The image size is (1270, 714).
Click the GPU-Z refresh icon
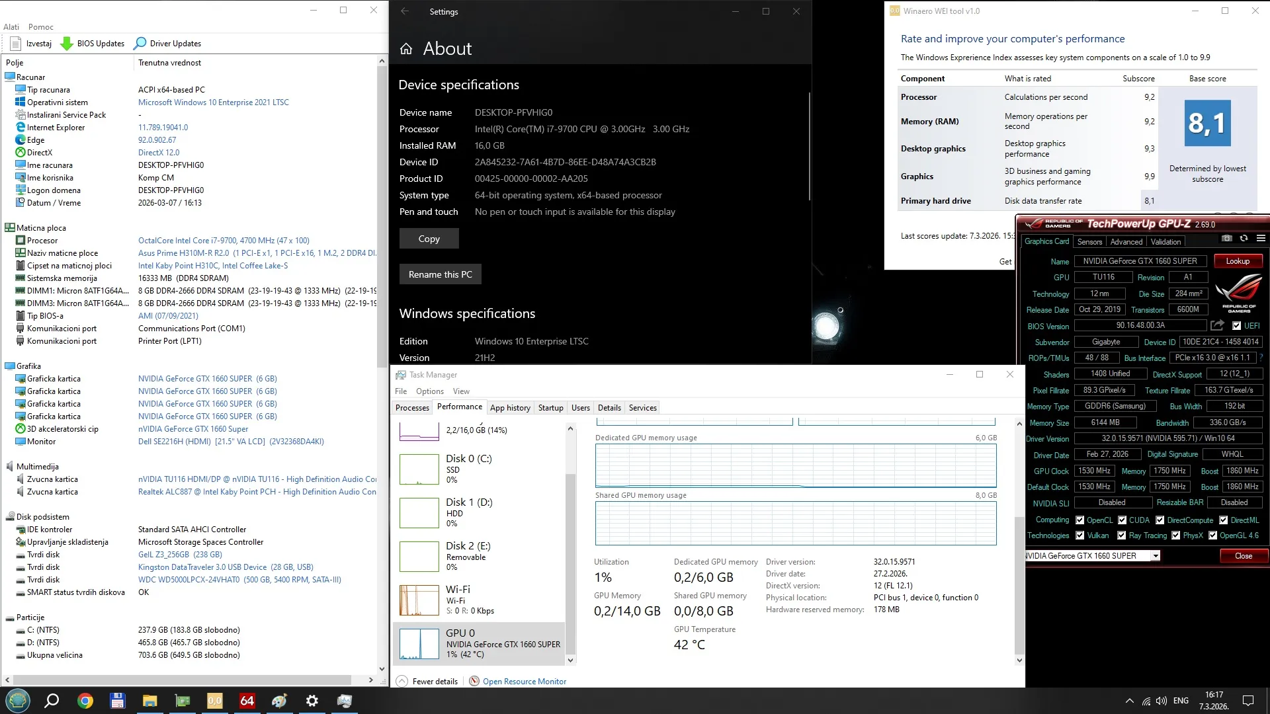1244,239
